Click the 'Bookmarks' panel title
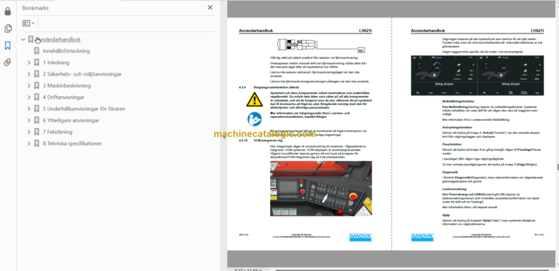Screen dimensions: 559x271 click(x=35, y=8)
